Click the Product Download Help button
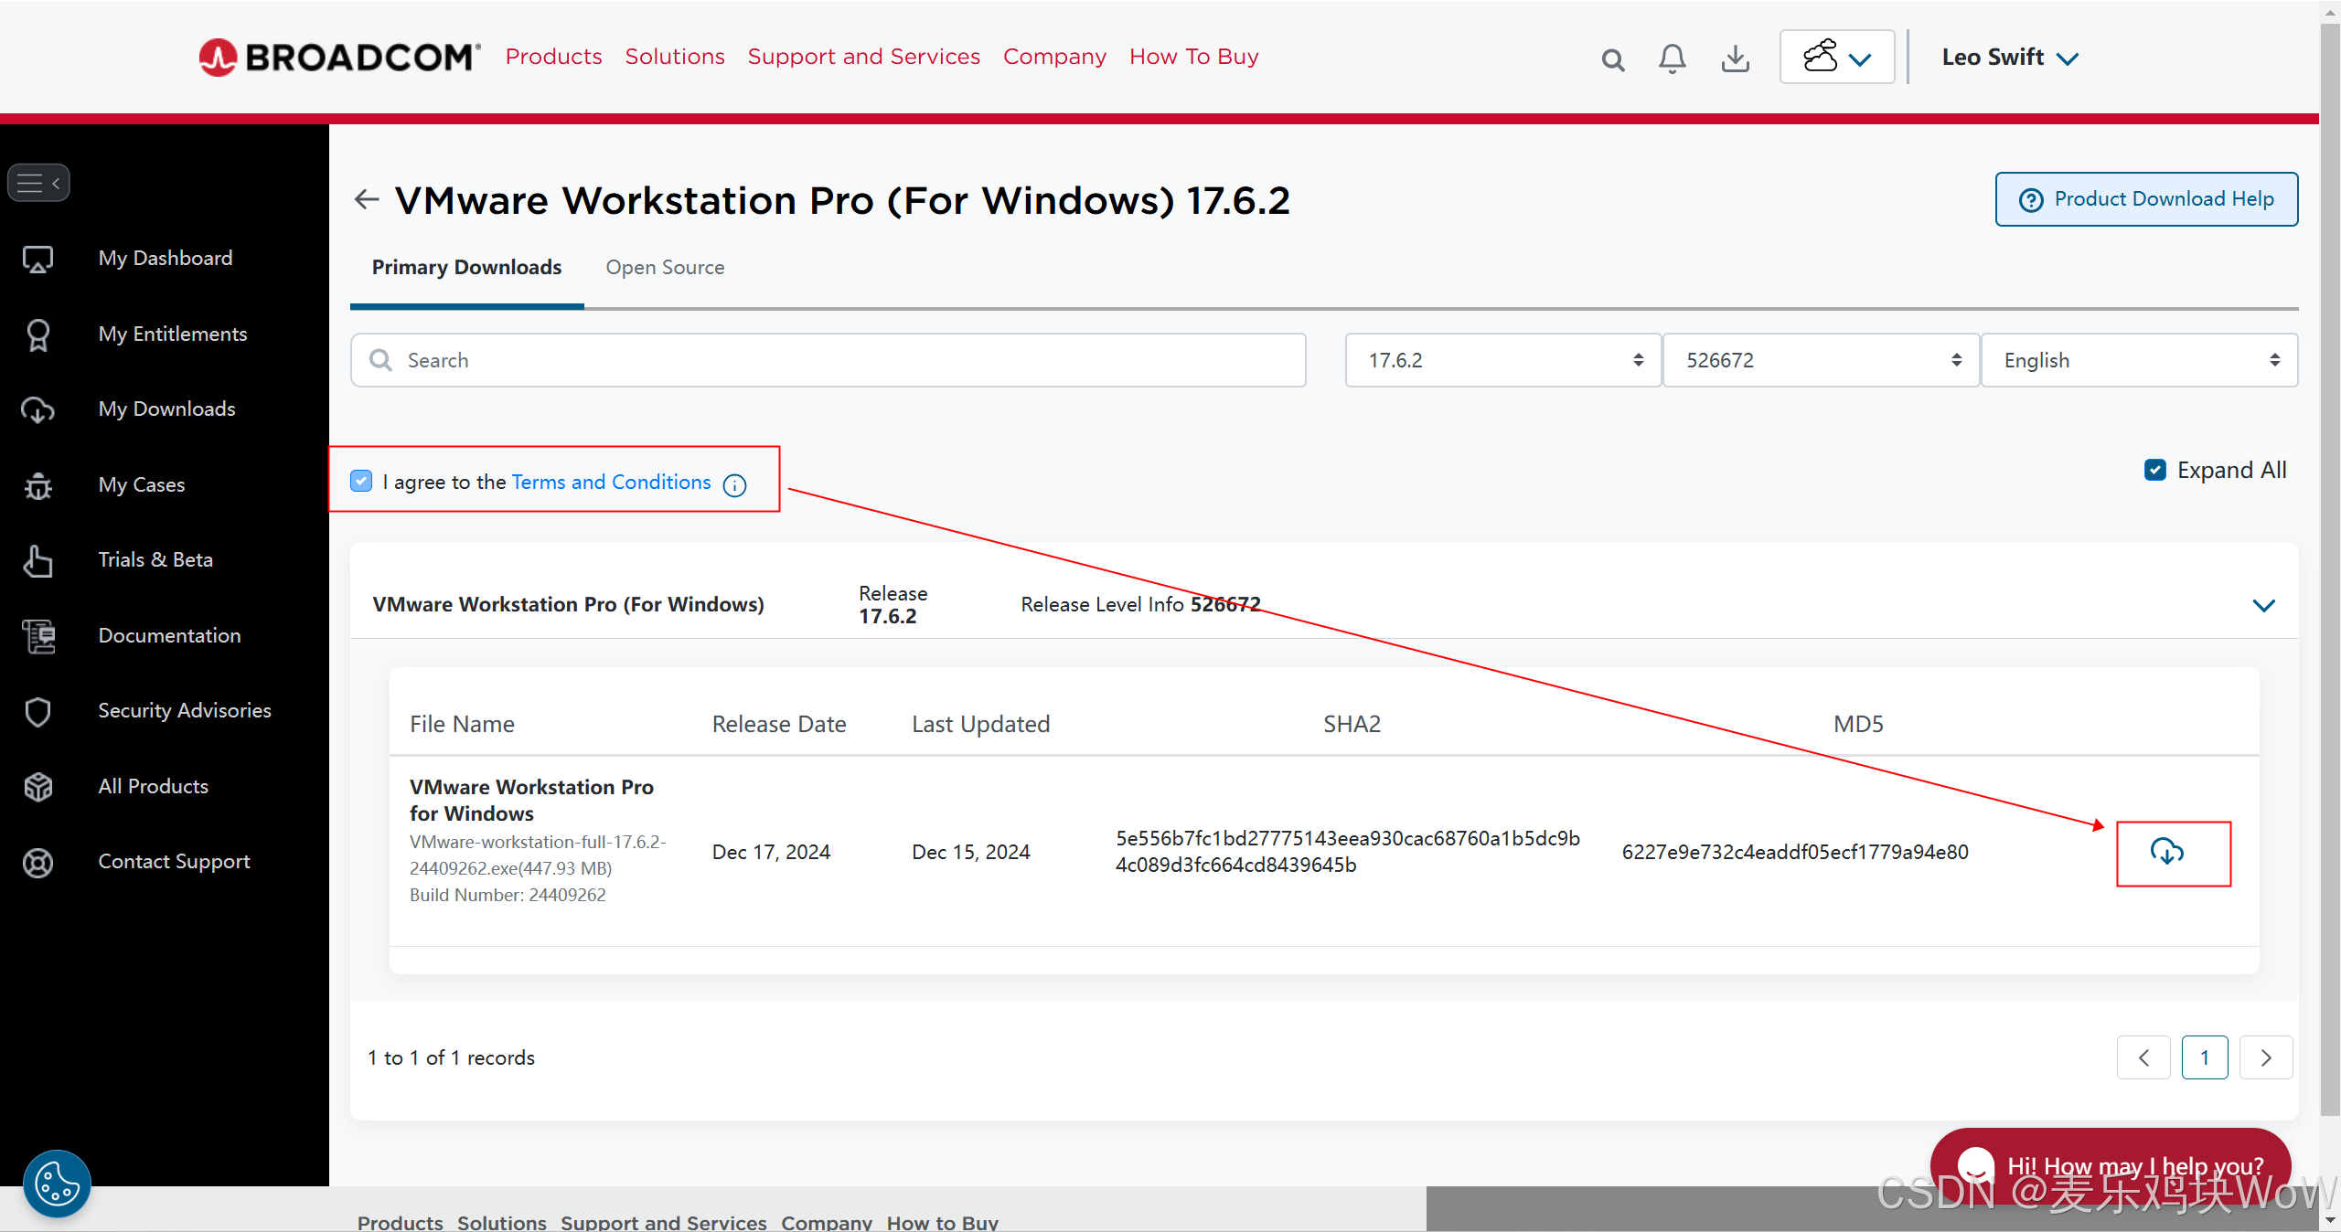 click(x=2146, y=199)
